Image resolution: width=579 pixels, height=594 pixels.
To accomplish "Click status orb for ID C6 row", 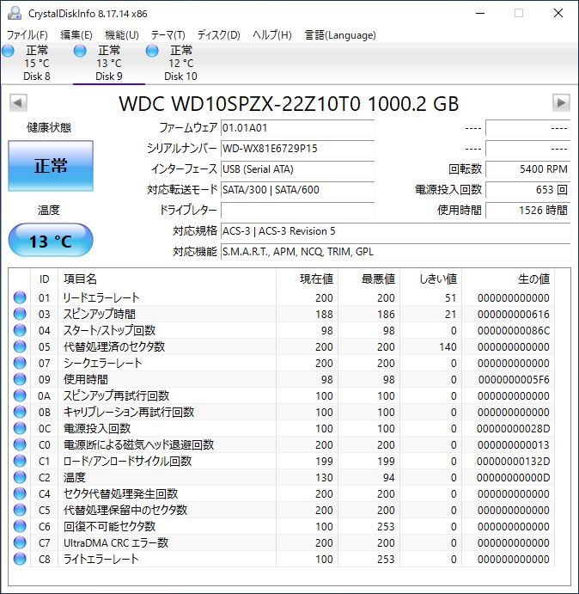I will point(20,527).
